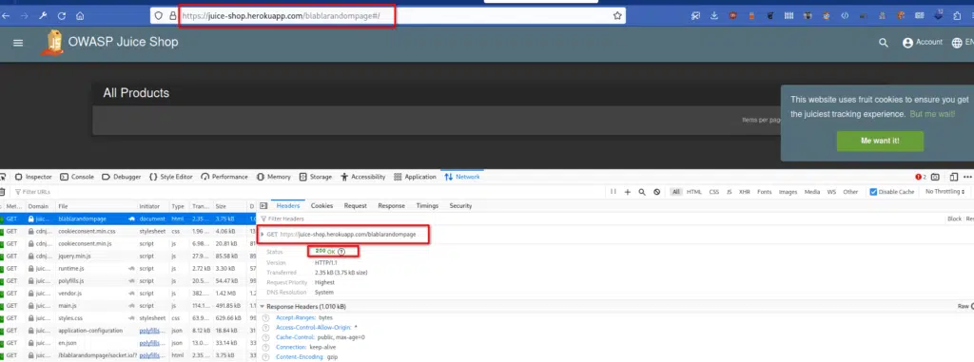Expand the GET request URL disclosure triangle

[263, 235]
